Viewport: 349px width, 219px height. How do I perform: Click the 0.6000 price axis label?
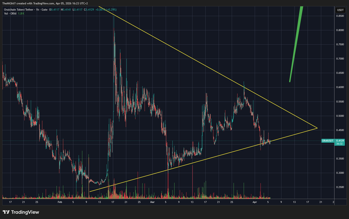[x=340, y=87]
